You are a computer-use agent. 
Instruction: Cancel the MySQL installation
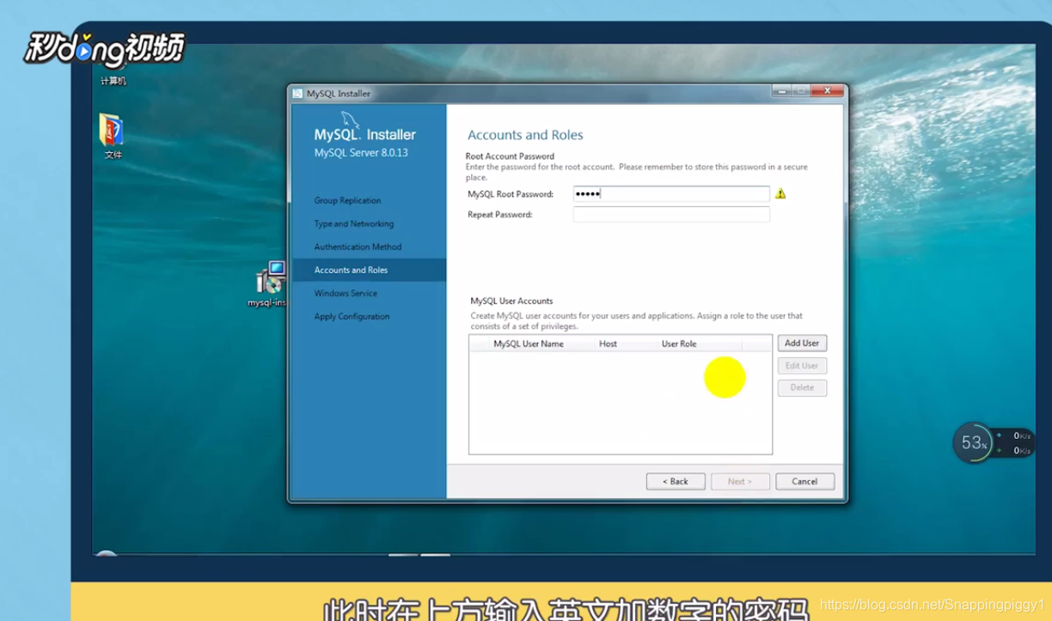click(804, 482)
